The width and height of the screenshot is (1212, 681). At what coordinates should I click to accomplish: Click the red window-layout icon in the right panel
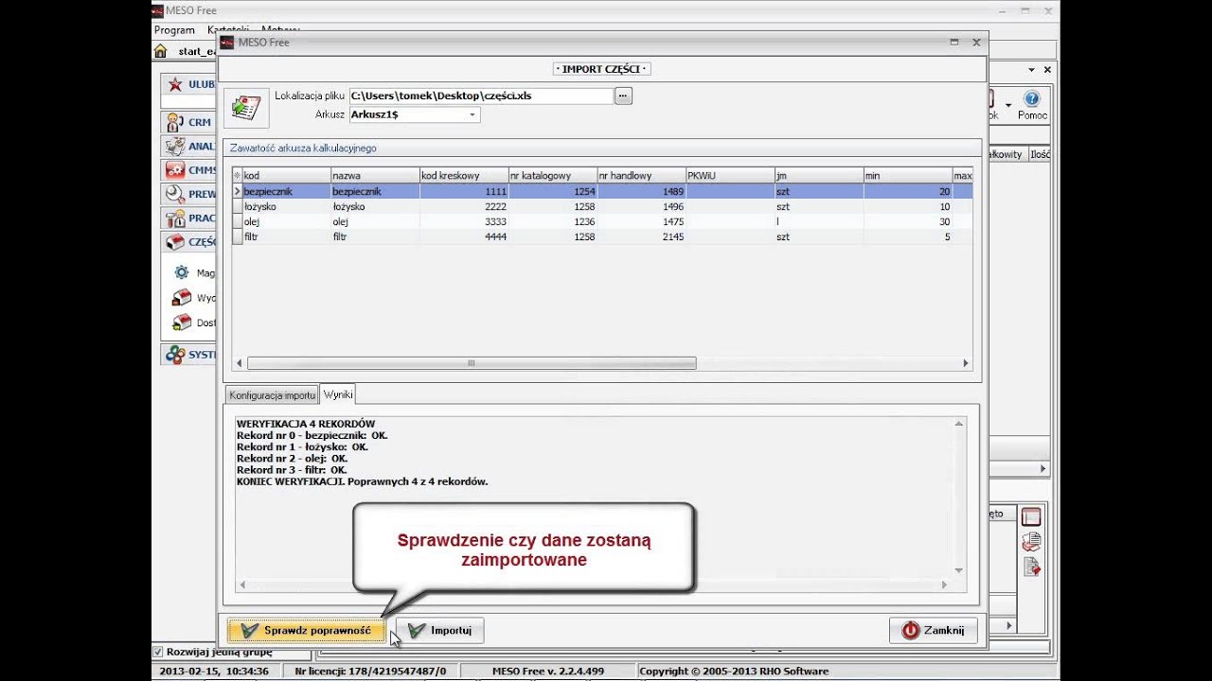1031,517
